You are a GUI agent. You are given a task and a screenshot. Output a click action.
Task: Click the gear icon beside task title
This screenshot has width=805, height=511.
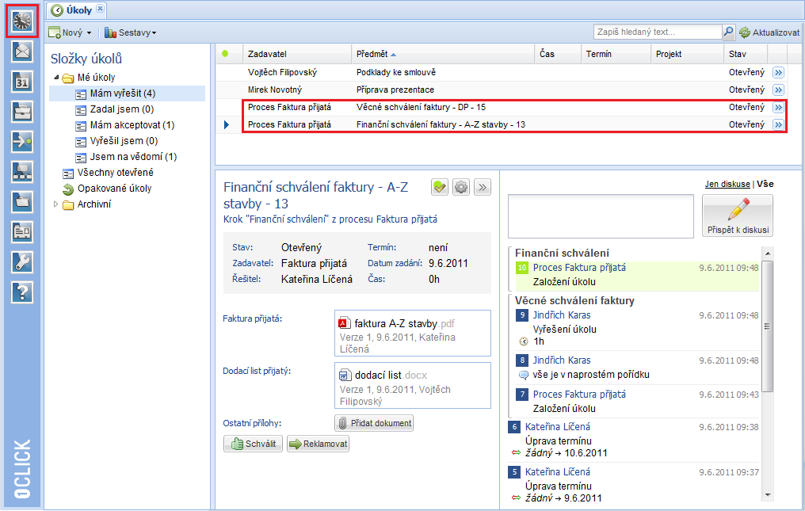[461, 187]
